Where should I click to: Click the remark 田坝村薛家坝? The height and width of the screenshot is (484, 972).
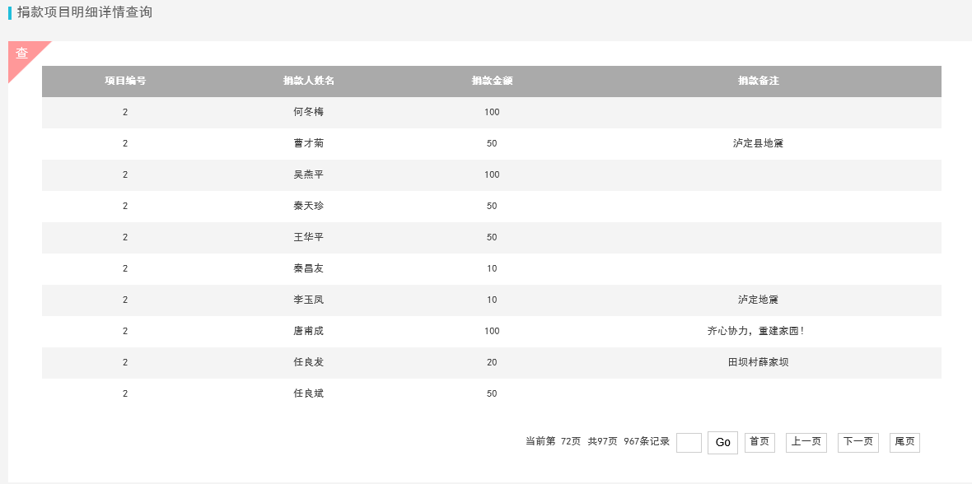(758, 362)
